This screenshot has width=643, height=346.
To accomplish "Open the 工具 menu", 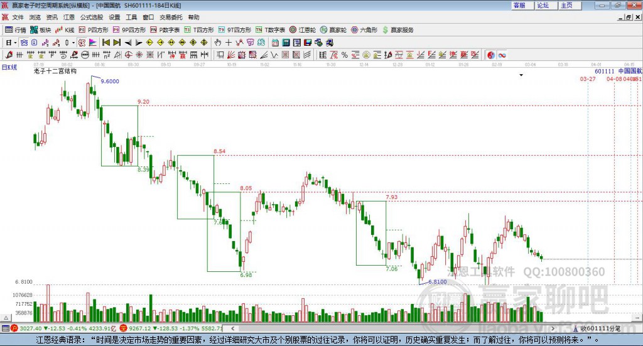I will (x=131, y=17).
